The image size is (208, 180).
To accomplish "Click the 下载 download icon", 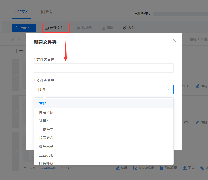I will pos(185,168).
